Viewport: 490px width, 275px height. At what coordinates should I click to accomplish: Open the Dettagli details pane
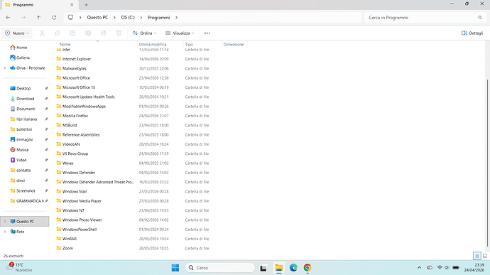(x=472, y=33)
